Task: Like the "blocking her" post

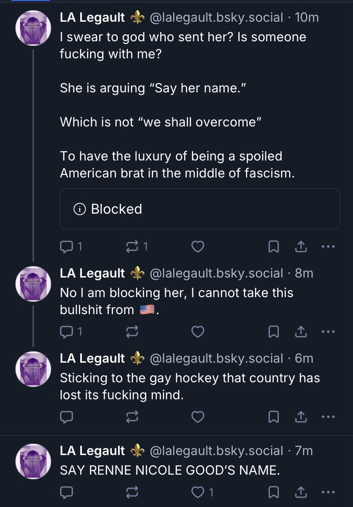Action: 197,332
